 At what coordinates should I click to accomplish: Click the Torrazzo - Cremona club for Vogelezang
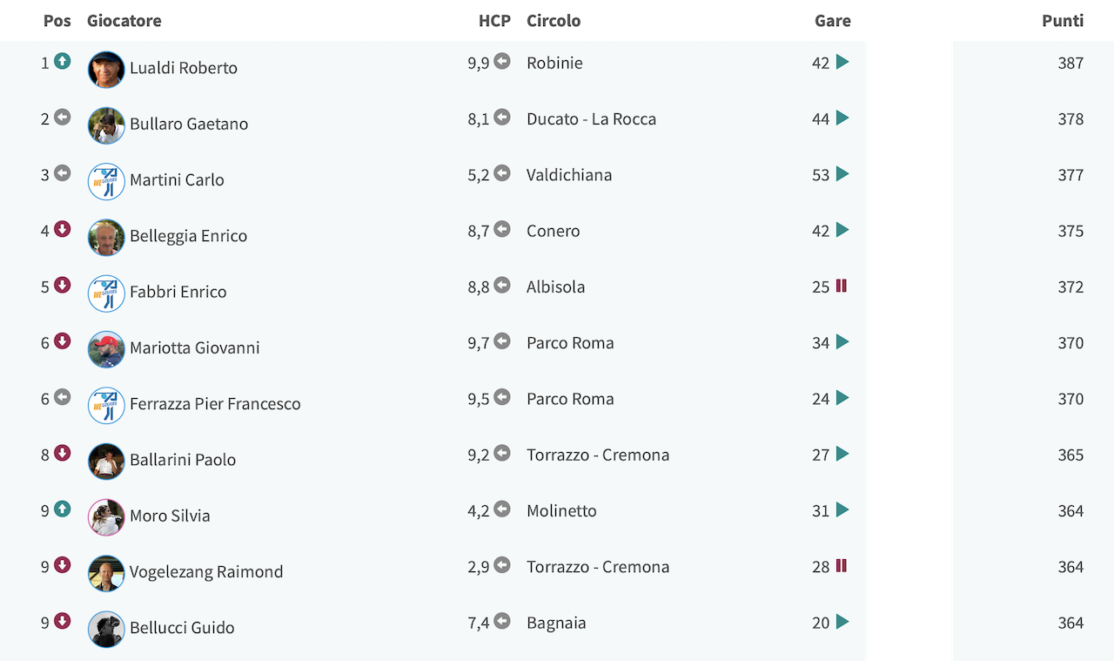pos(598,567)
